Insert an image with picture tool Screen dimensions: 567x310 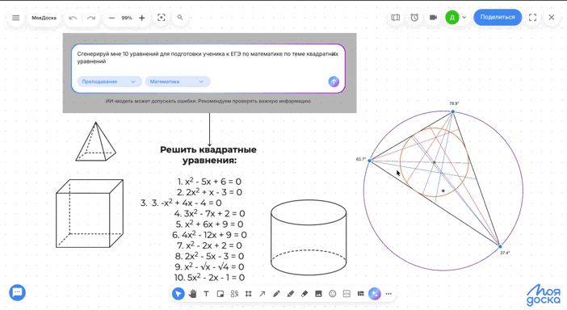[318, 294]
